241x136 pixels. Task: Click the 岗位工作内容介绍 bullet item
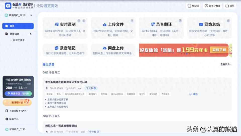point(56,103)
